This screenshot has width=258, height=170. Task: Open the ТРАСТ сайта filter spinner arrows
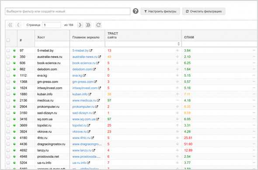coord(178,44)
